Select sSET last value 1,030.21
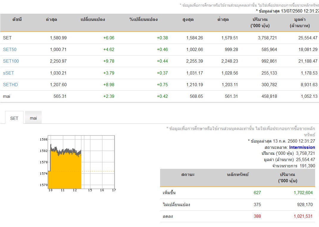 click(58, 73)
